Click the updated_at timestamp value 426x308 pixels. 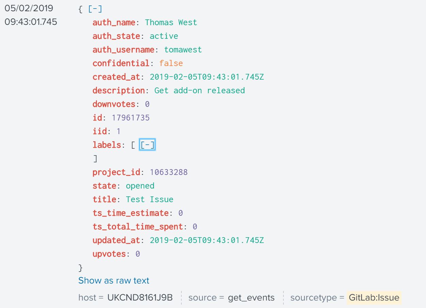pos(207,240)
